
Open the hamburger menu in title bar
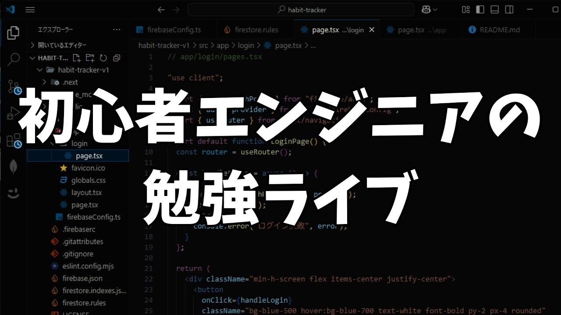30,9
